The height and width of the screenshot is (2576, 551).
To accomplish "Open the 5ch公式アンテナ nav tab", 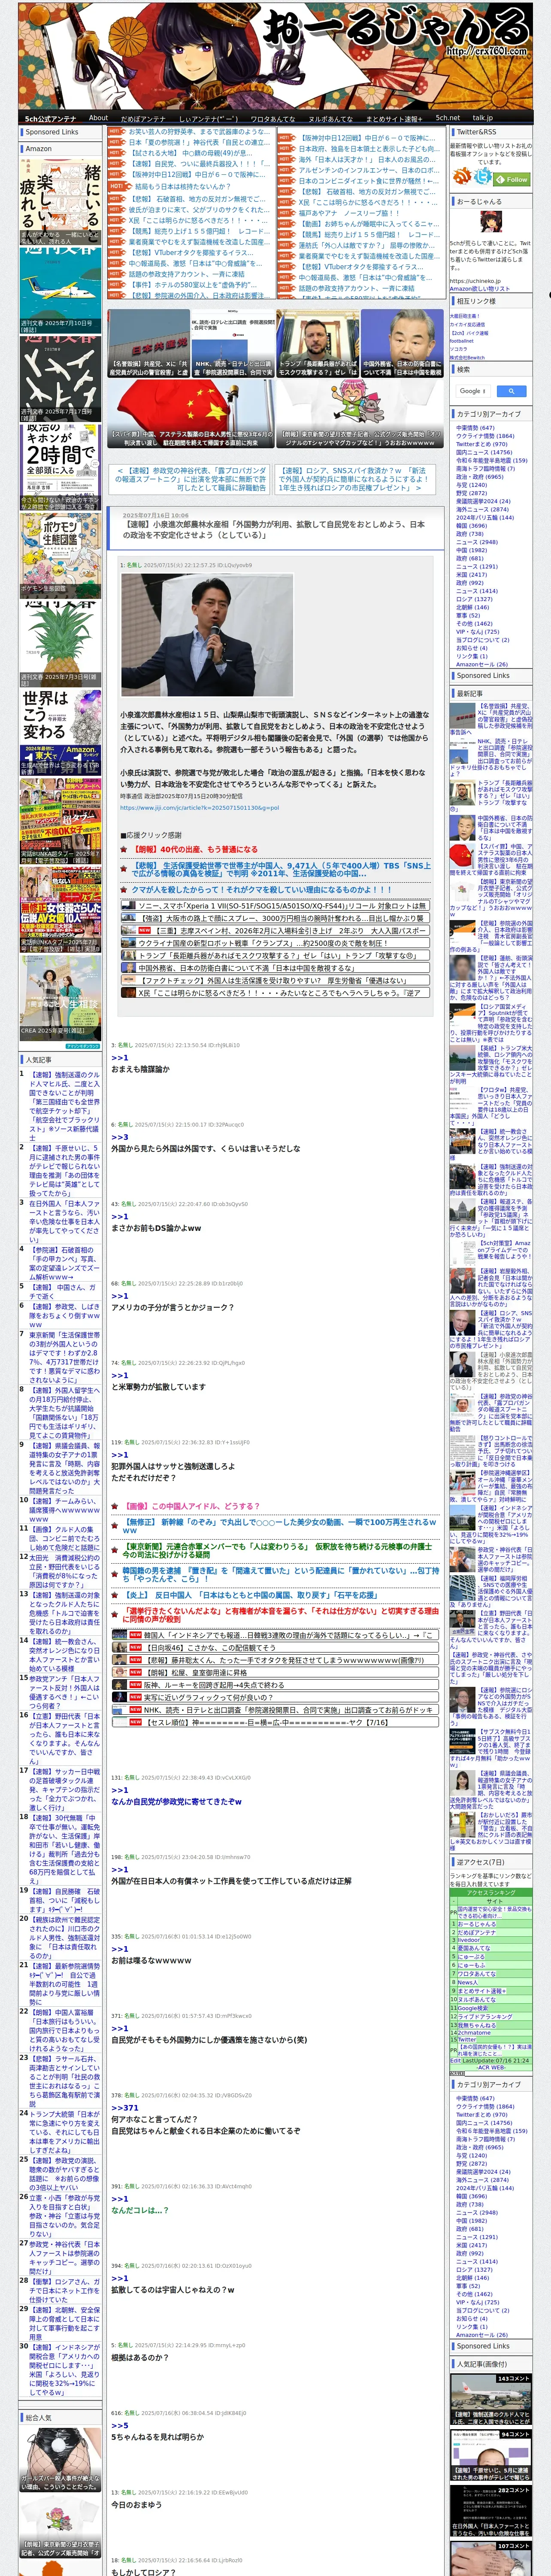I will 50,118.
